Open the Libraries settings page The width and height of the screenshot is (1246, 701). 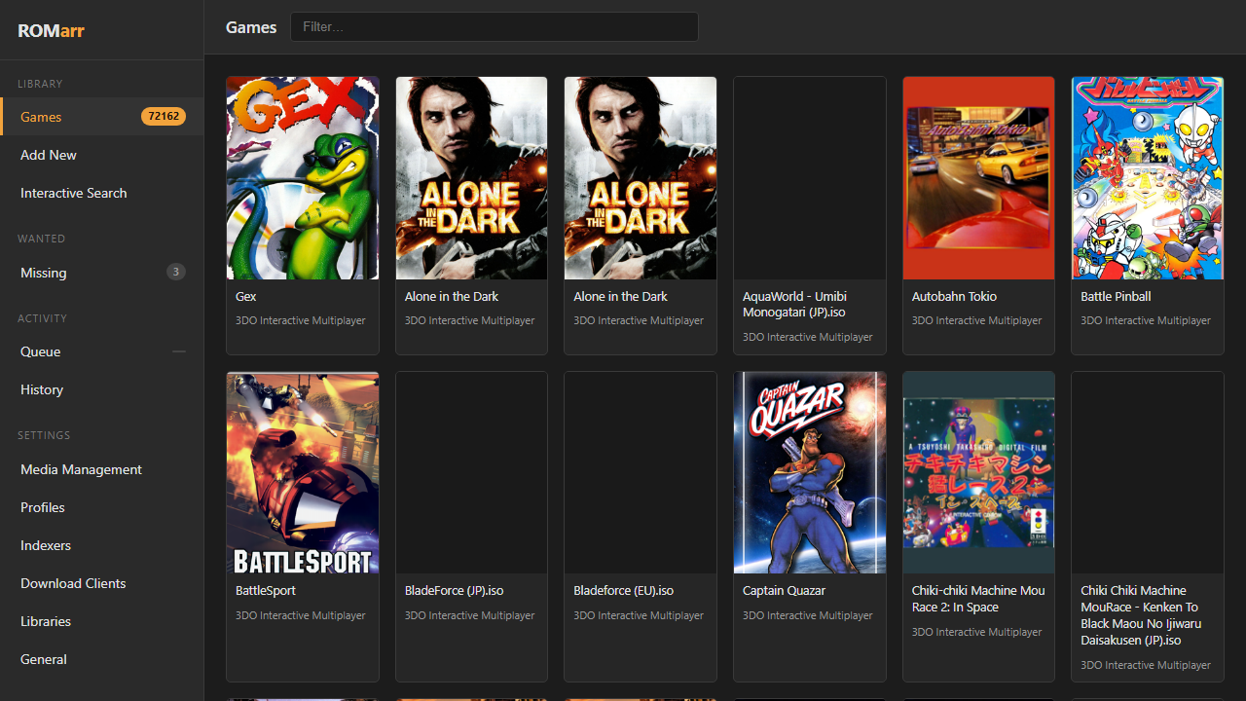click(x=101, y=621)
